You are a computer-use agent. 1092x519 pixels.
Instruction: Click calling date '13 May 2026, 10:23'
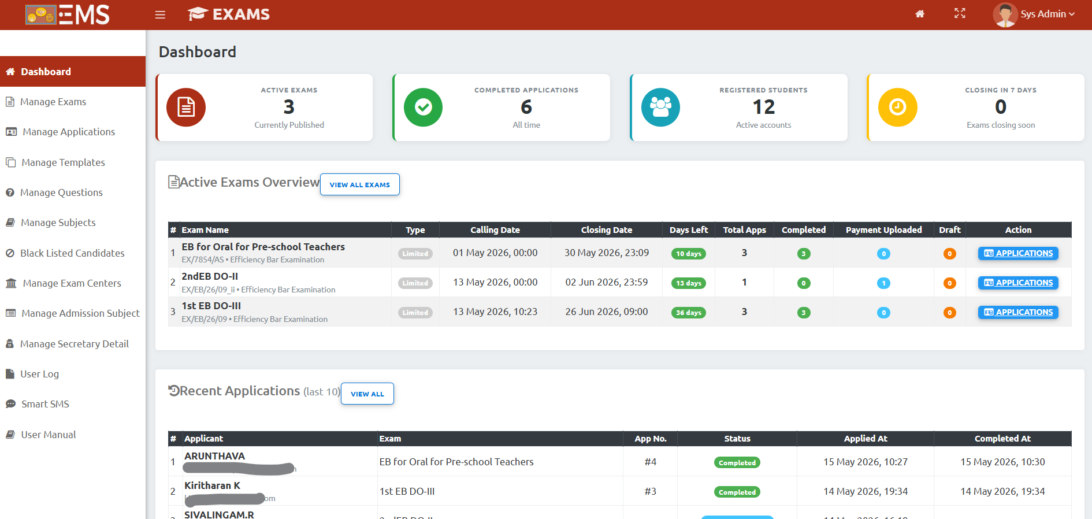click(x=495, y=312)
